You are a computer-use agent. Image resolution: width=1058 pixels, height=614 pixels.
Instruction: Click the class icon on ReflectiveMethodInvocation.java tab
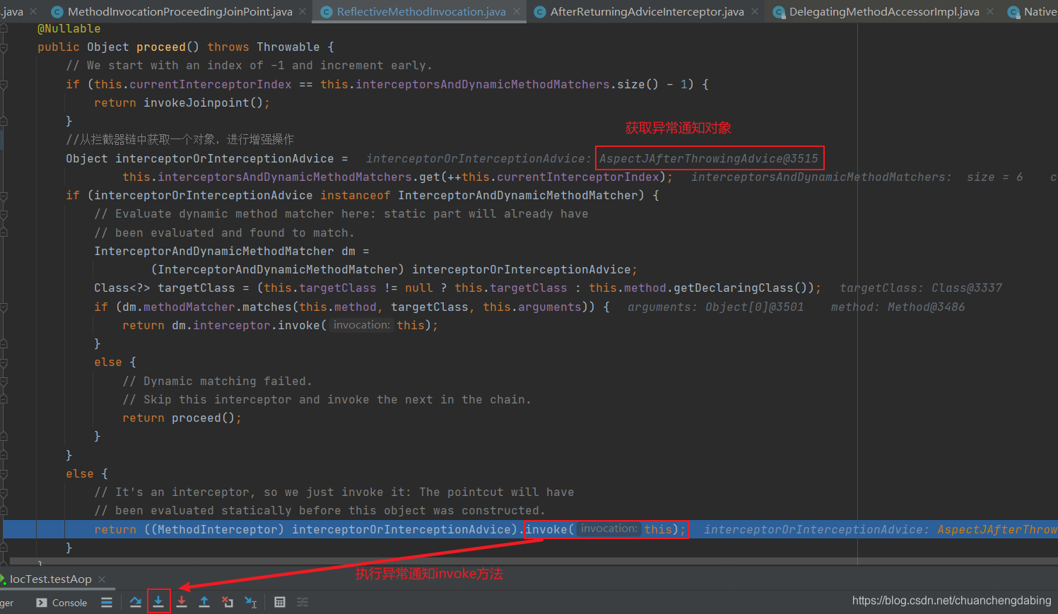coord(327,12)
